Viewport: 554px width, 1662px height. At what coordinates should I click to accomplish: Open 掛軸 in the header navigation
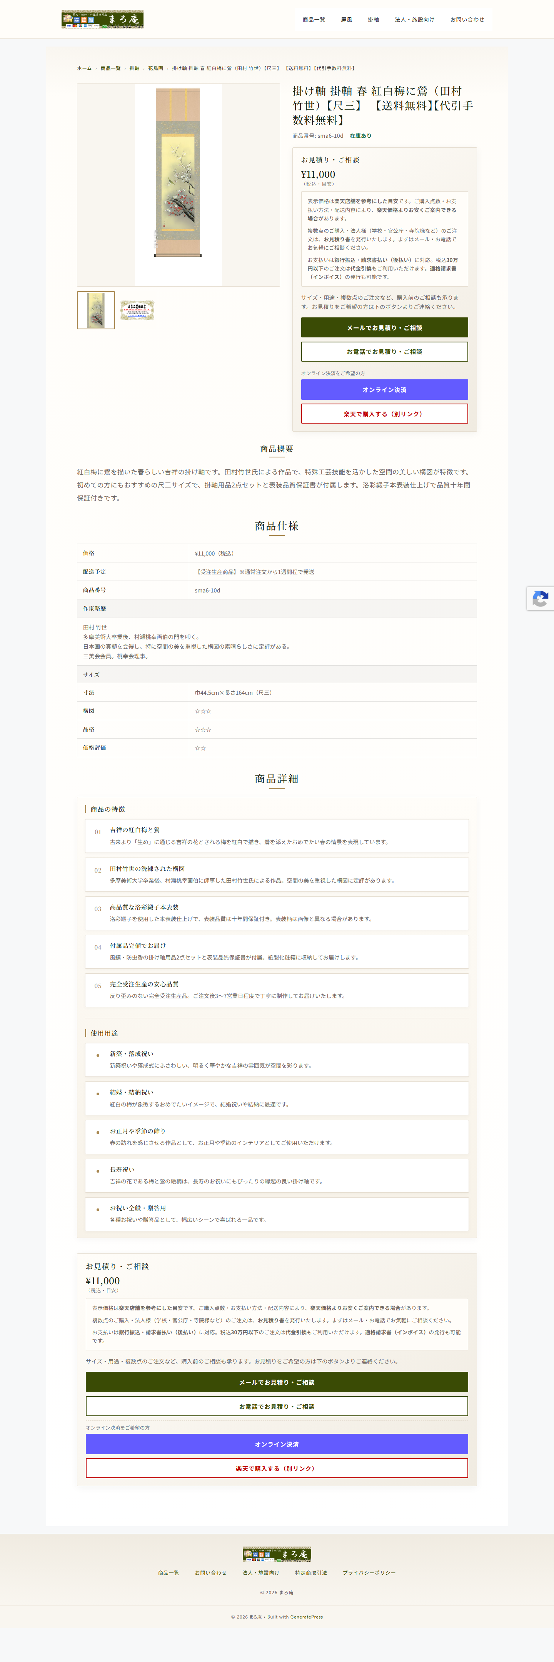pos(374,20)
